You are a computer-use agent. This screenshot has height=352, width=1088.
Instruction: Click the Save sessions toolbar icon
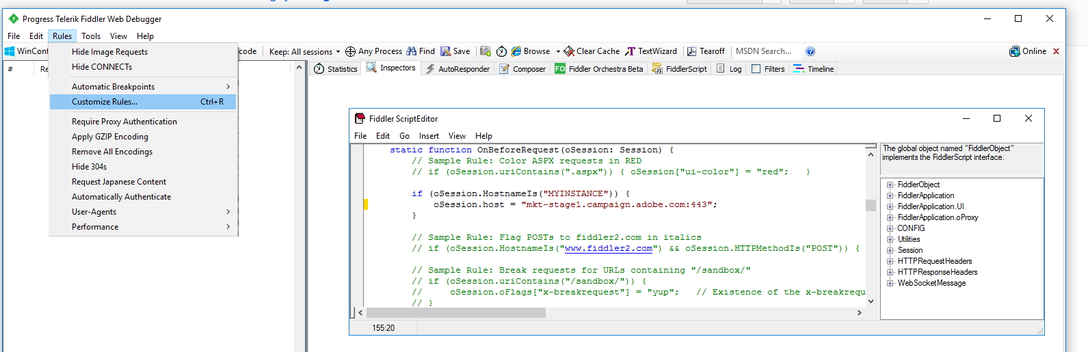446,51
